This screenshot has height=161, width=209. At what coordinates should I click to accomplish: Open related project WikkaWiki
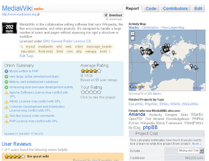point(190,104)
